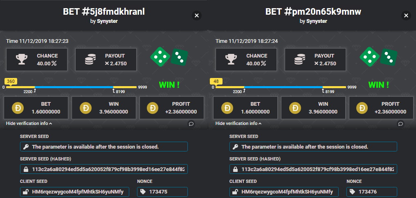Click the unlock icon in the right Client Seed field

pos(235,191)
